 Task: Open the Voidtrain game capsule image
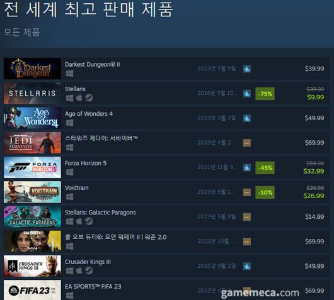pos(32,192)
